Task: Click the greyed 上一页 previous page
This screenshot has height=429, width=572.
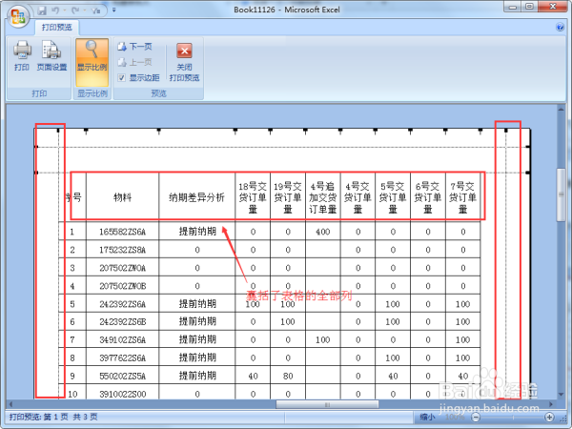Action: click(x=135, y=62)
